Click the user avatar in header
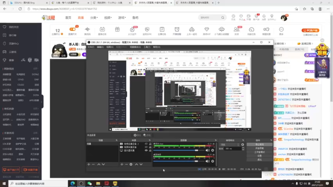The height and width of the screenshot is (187, 333). [x=284, y=18]
